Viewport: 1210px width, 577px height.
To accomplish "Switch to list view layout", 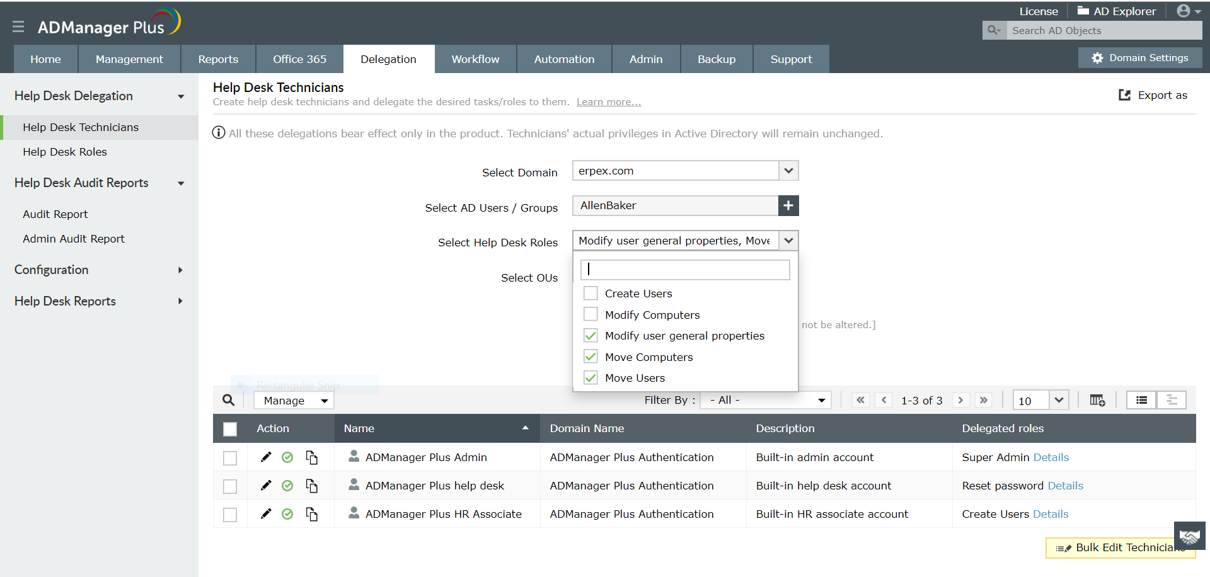I will click(x=1141, y=400).
